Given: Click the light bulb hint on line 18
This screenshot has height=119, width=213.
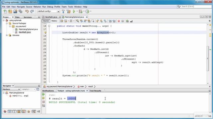Looking at the screenshot, I should 46,32.
